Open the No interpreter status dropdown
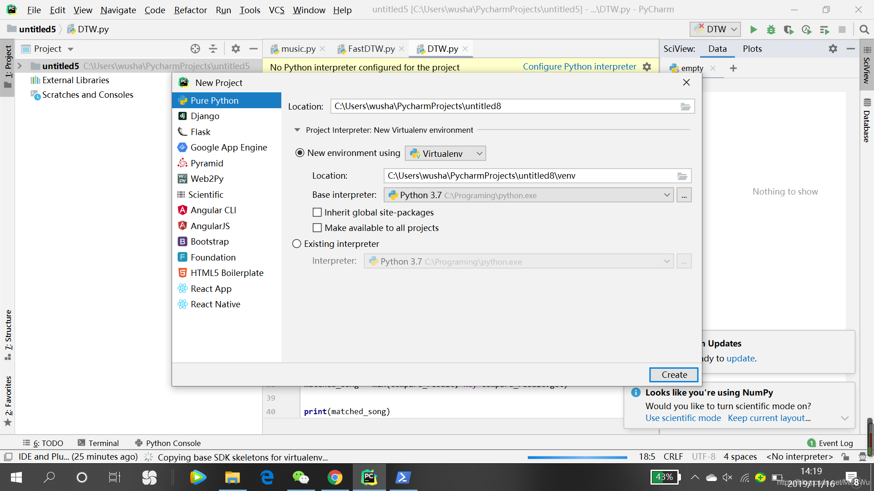This screenshot has height=491, width=874. click(800, 456)
